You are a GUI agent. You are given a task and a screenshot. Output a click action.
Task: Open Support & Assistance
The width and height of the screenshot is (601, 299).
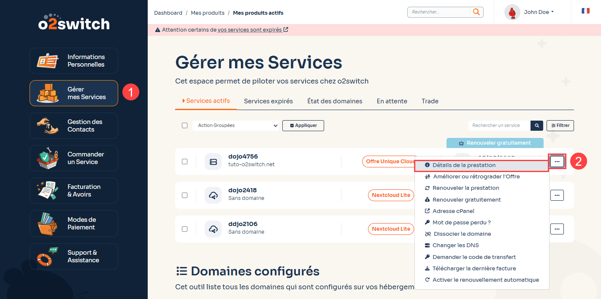(x=73, y=256)
